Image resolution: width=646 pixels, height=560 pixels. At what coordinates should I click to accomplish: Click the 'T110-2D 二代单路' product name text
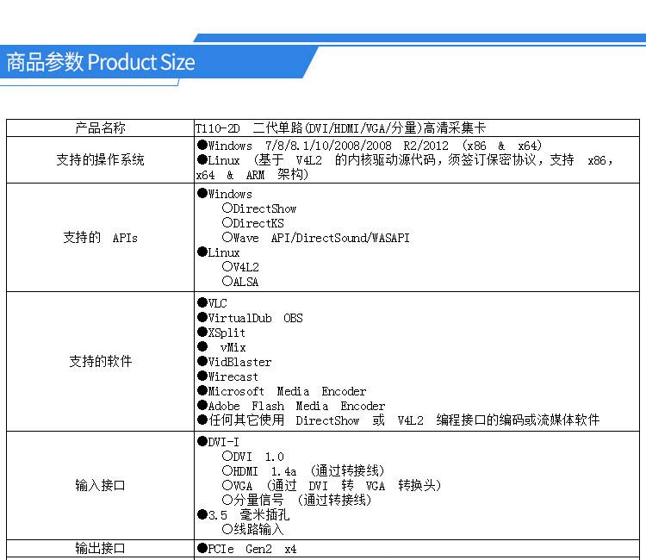pos(340,128)
